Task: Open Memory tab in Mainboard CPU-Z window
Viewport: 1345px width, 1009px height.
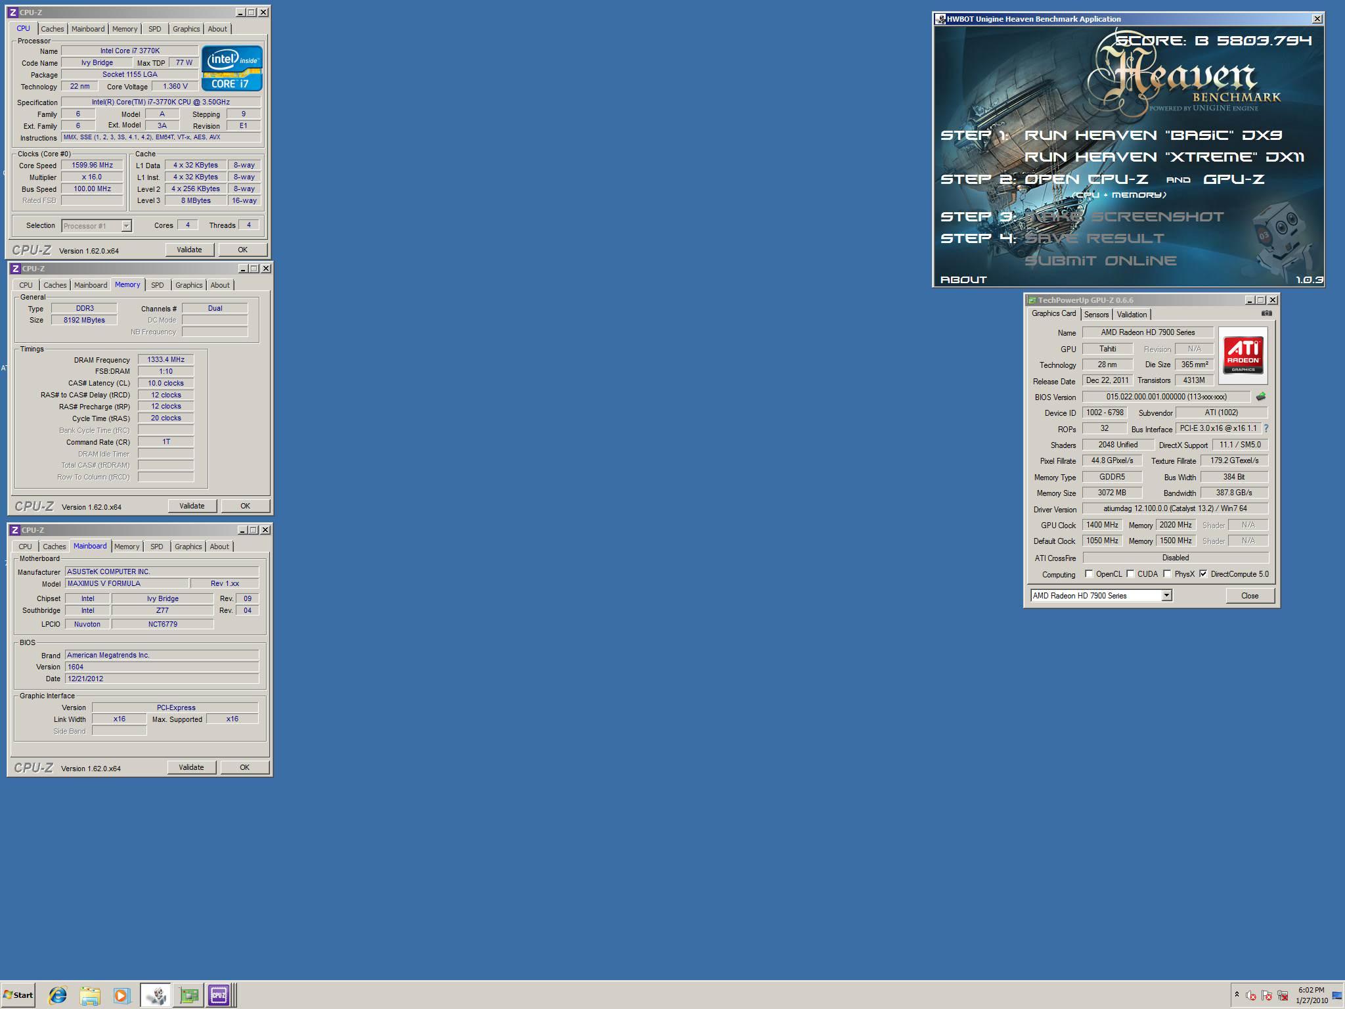Action: (127, 547)
